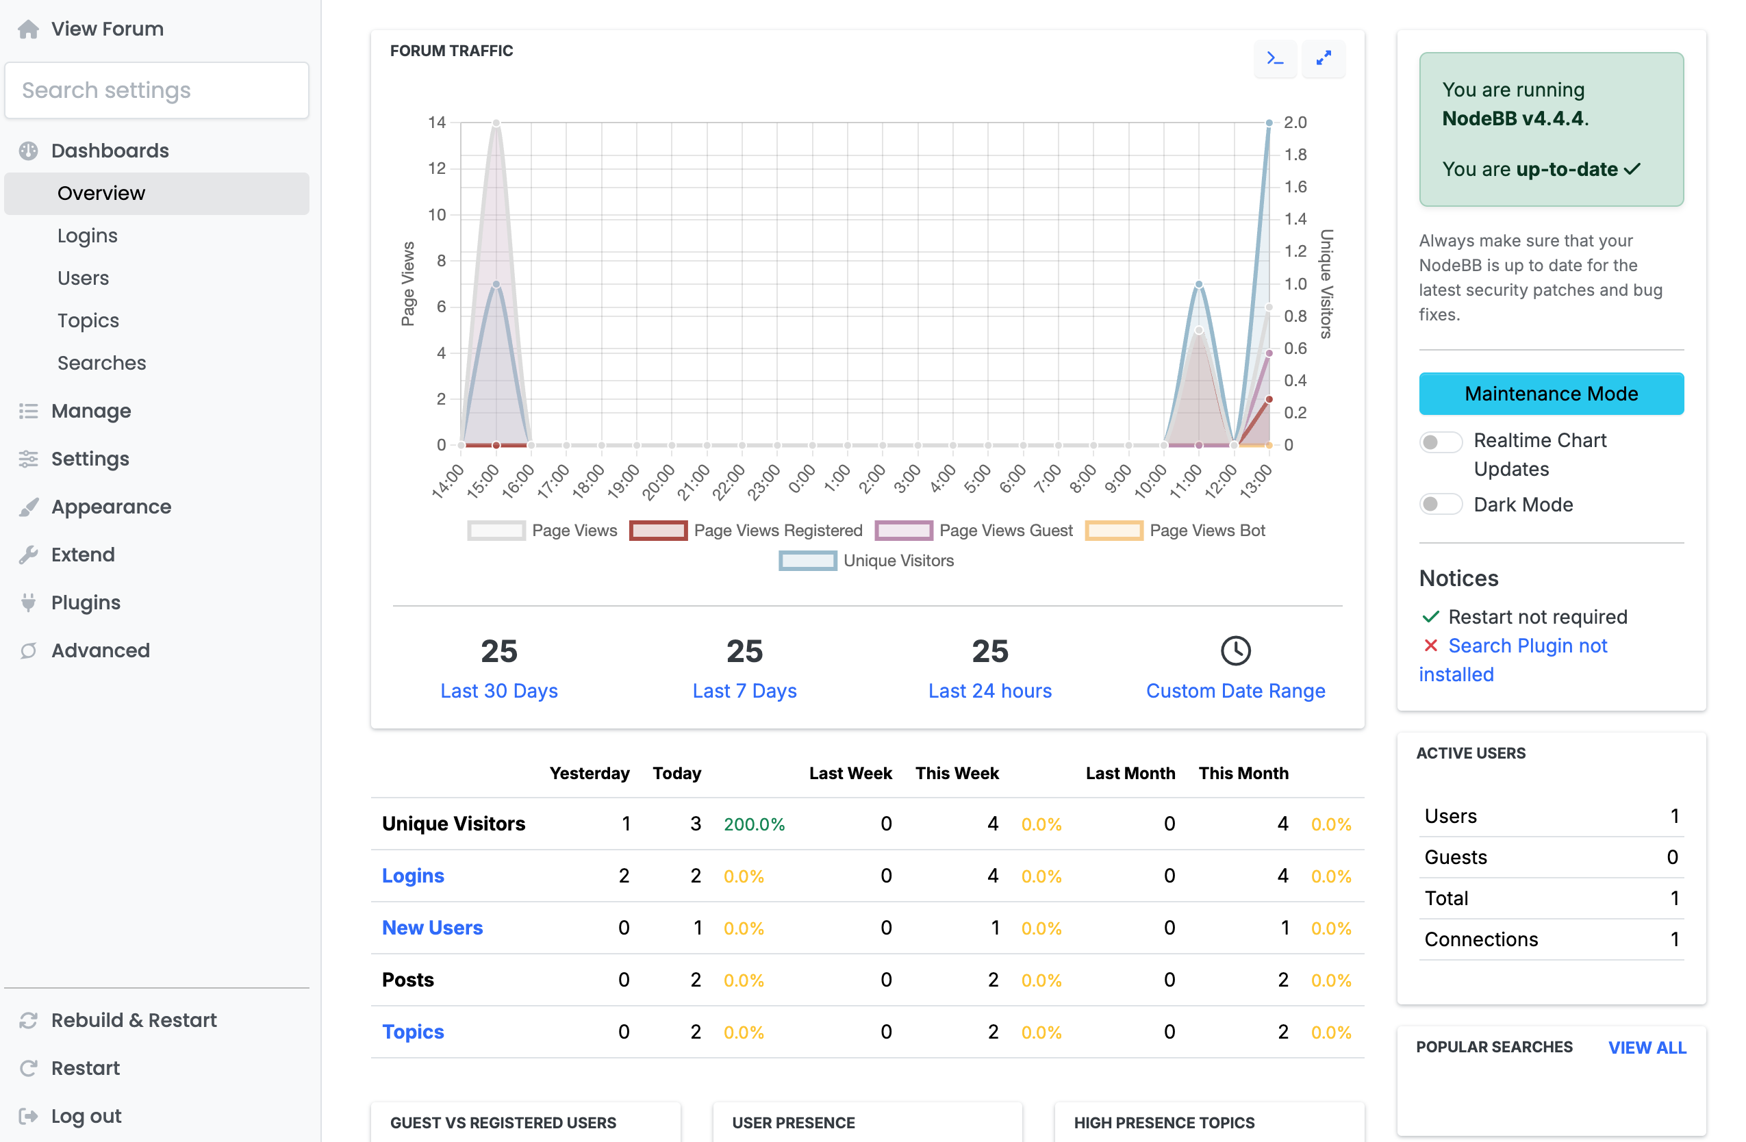Image resolution: width=1746 pixels, height=1142 pixels.
Task: Click the View Forum home icon
Action: click(29, 29)
